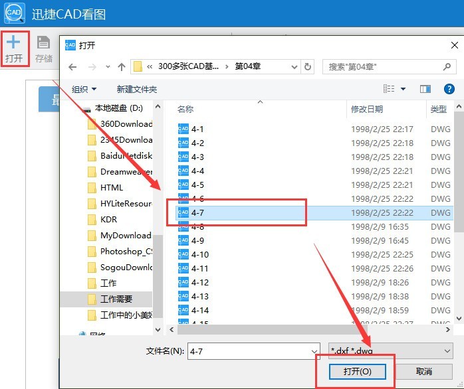Click the 文件名 input field
This screenshot has height=389, width=464.
[x=253, y=351]
